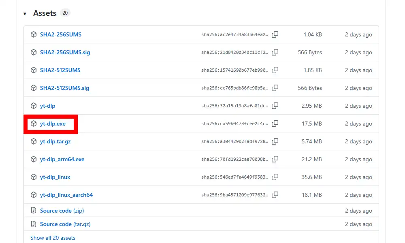This screenshot has height=243, width=405.
Task: Click the package icon beside yt-dlp.exe
Action: click(x=34, y=124)
